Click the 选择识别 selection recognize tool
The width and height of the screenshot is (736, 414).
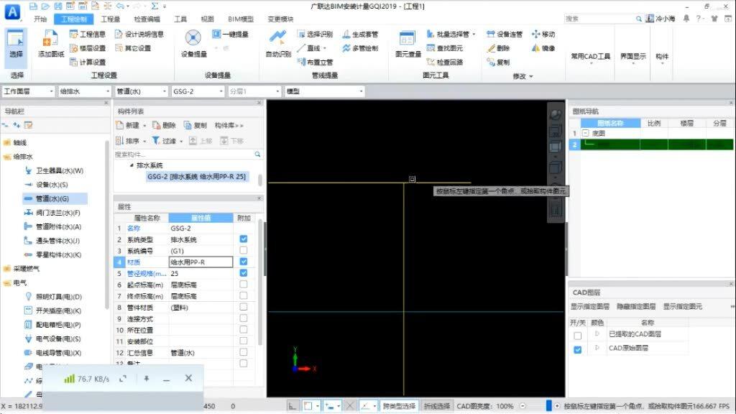click(315, 34)
